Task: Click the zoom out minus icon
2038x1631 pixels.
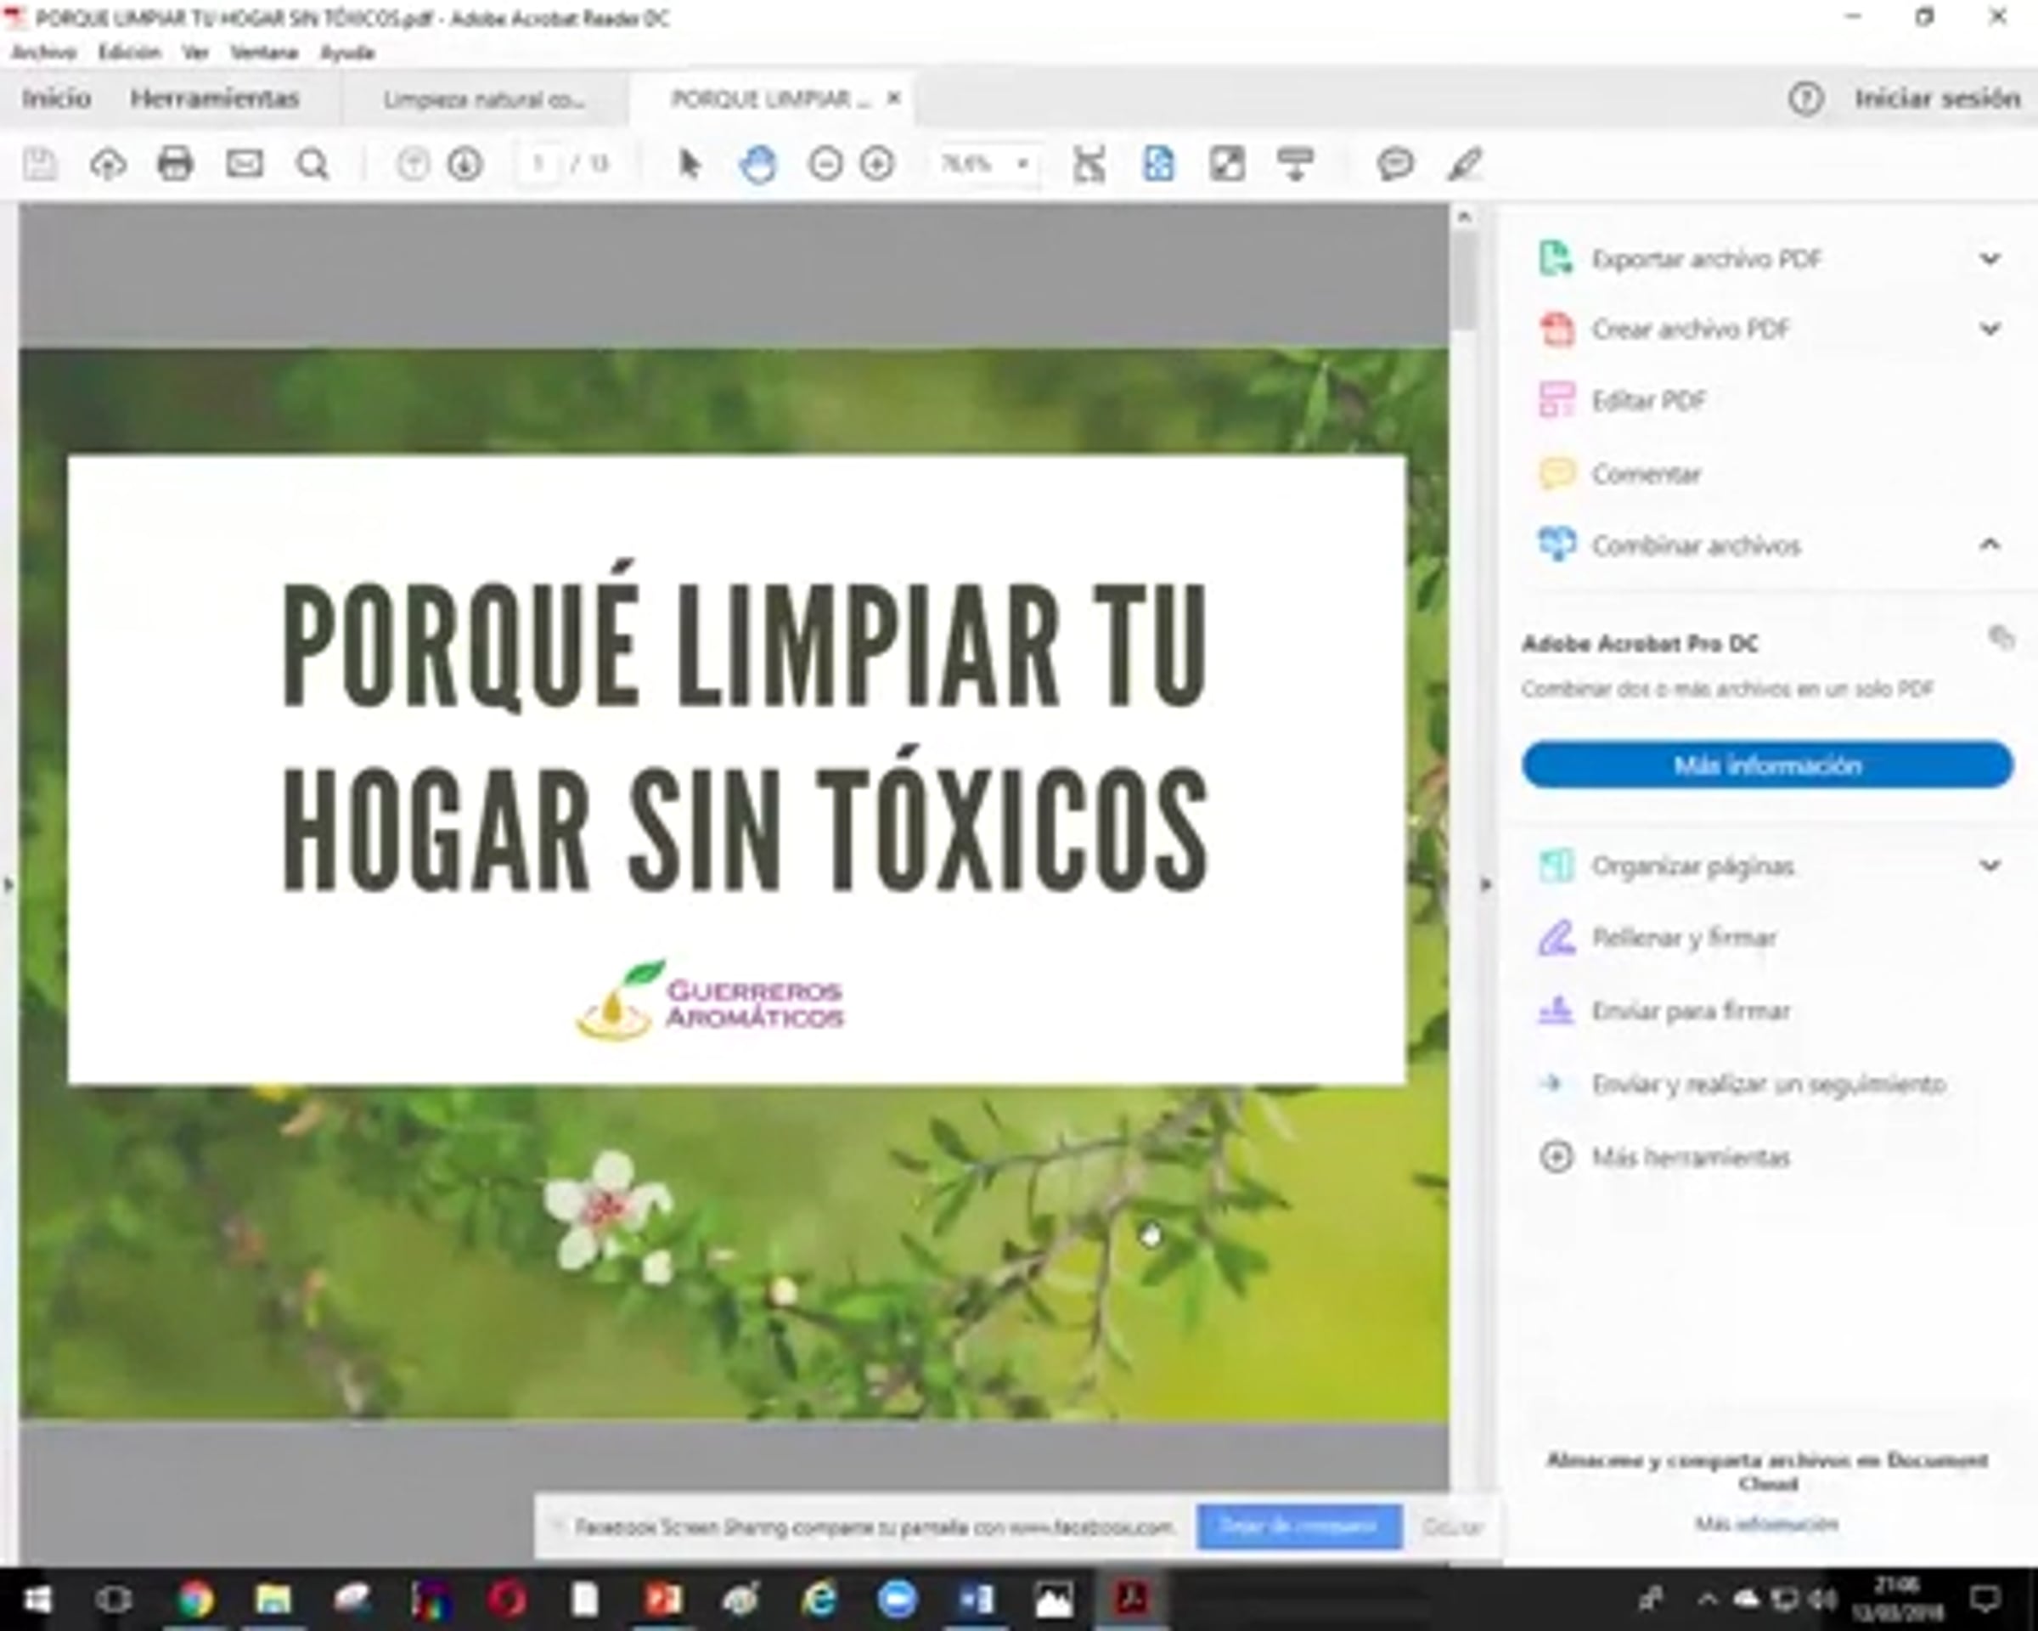Action: tap(825, 165)
